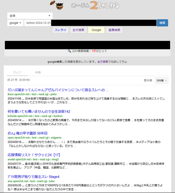Open the 何を書いても構いませんので@生活板142 result

[x=39, y=112]
